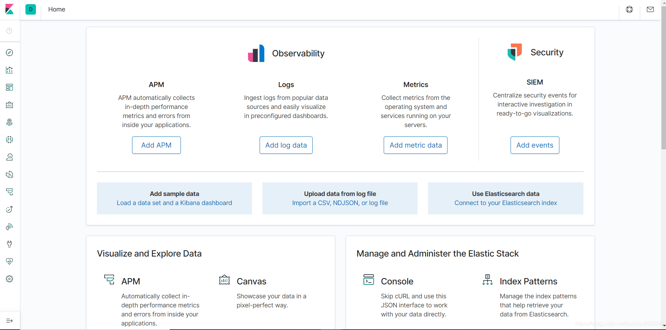Click the Kibana logo in header
Screen dimensions: 666x330
(x=9, y=9)
